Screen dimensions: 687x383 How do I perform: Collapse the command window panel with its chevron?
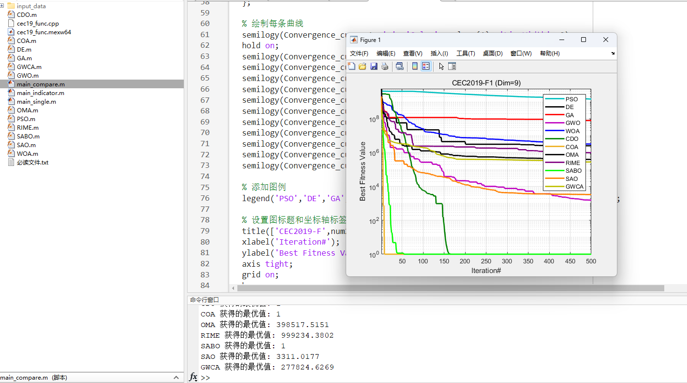(176, 377)
